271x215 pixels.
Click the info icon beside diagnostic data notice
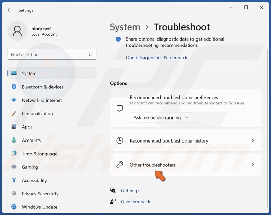(x=118, y=39)
